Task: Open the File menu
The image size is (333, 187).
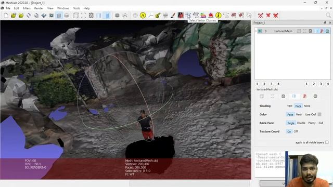Action: (x=8, y=8)
